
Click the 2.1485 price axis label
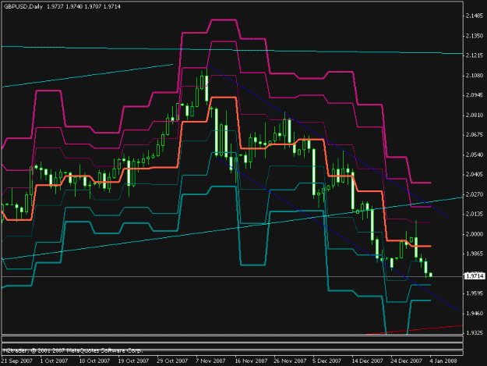pos(475,16)
